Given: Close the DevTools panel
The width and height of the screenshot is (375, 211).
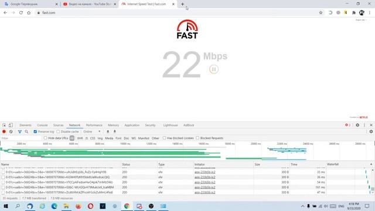Looking at the screenshot, I should [x=371, y=125].
